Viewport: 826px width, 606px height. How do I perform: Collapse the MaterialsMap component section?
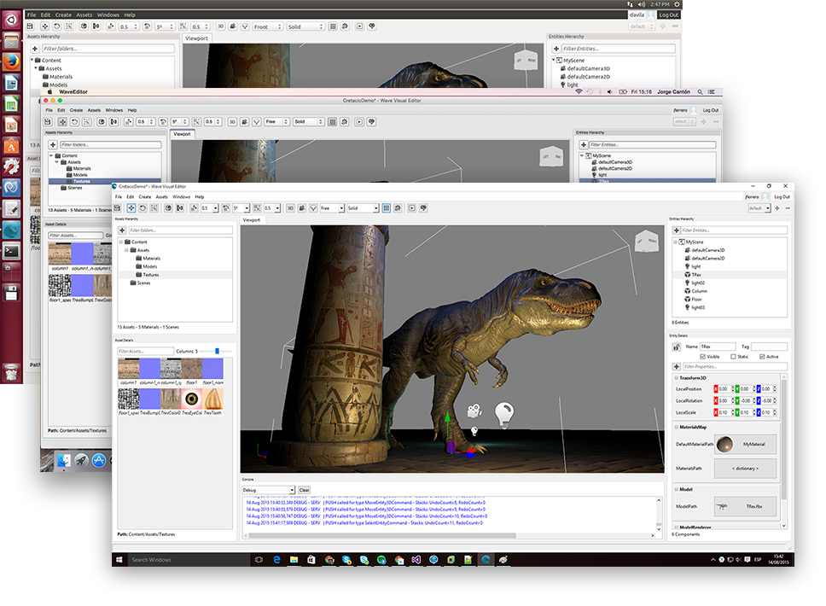(x=677, y=427)
